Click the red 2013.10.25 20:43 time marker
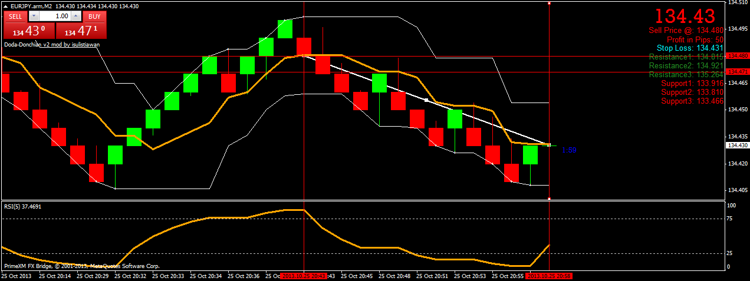This screenshot has height=281, width=750. (302, 276)
